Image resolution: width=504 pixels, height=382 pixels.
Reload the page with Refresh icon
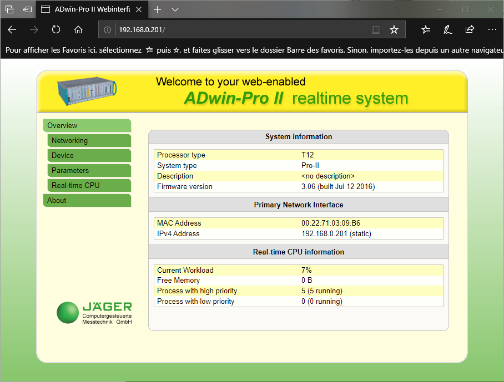coord(56,30)
